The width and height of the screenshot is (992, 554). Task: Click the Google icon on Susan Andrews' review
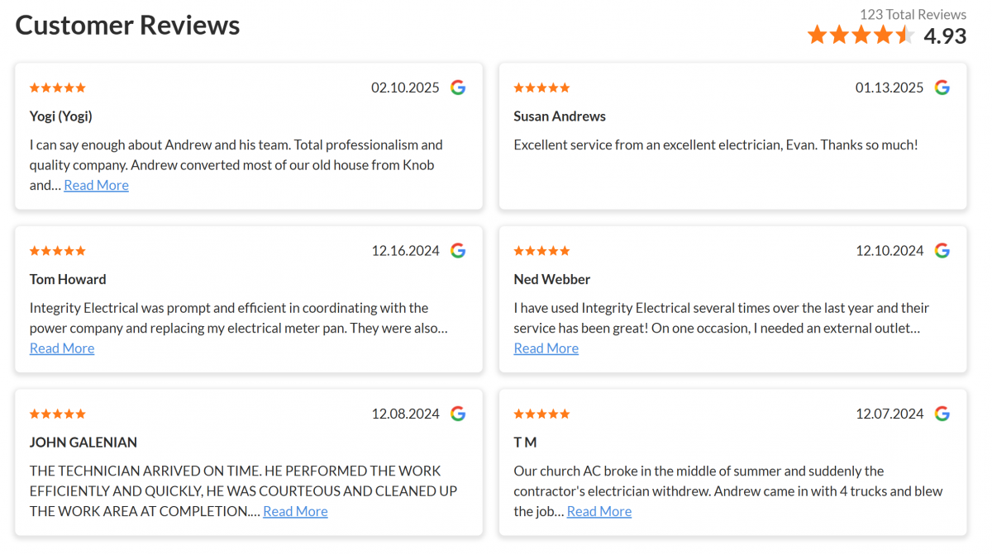click(x=942, y=88)
